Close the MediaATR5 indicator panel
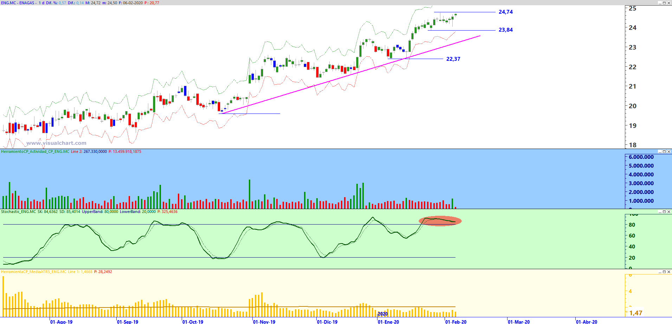Viewport: 672px width, 324px height. pyautogui.click(x=669, y=272)
